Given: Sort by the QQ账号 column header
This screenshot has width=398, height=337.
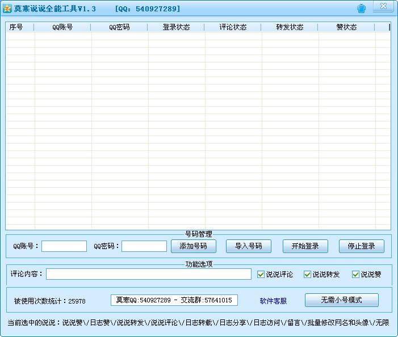Looking at the screenshot, I should 62,27.
